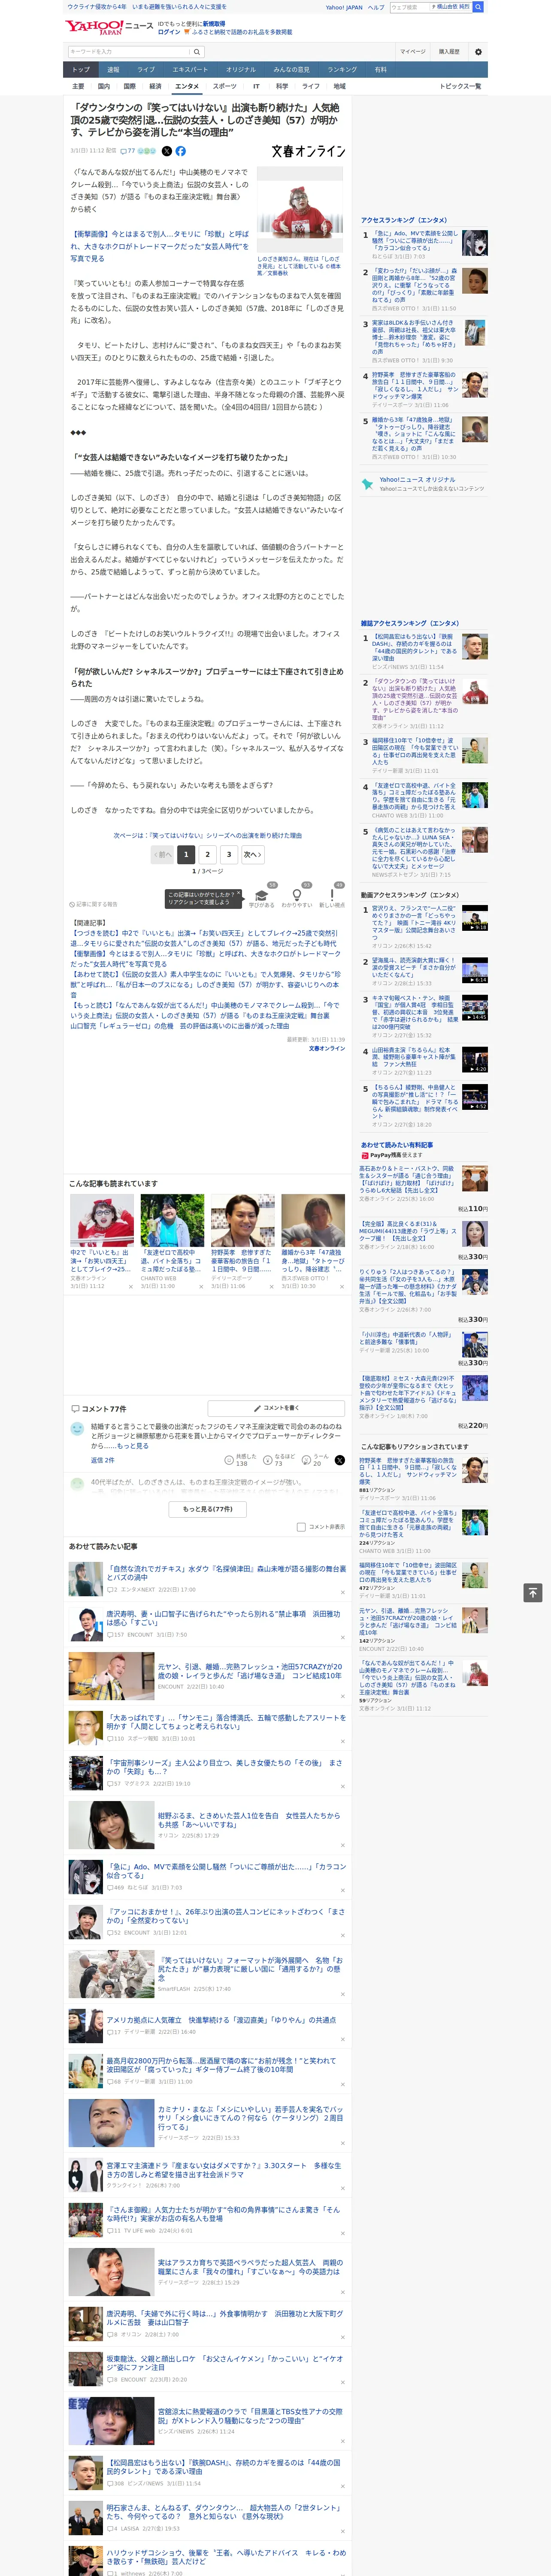This screenshot has width=551, height=2576.
Task: Click the ログイン link
Action: pyautogui.click(x=169, y=32)
